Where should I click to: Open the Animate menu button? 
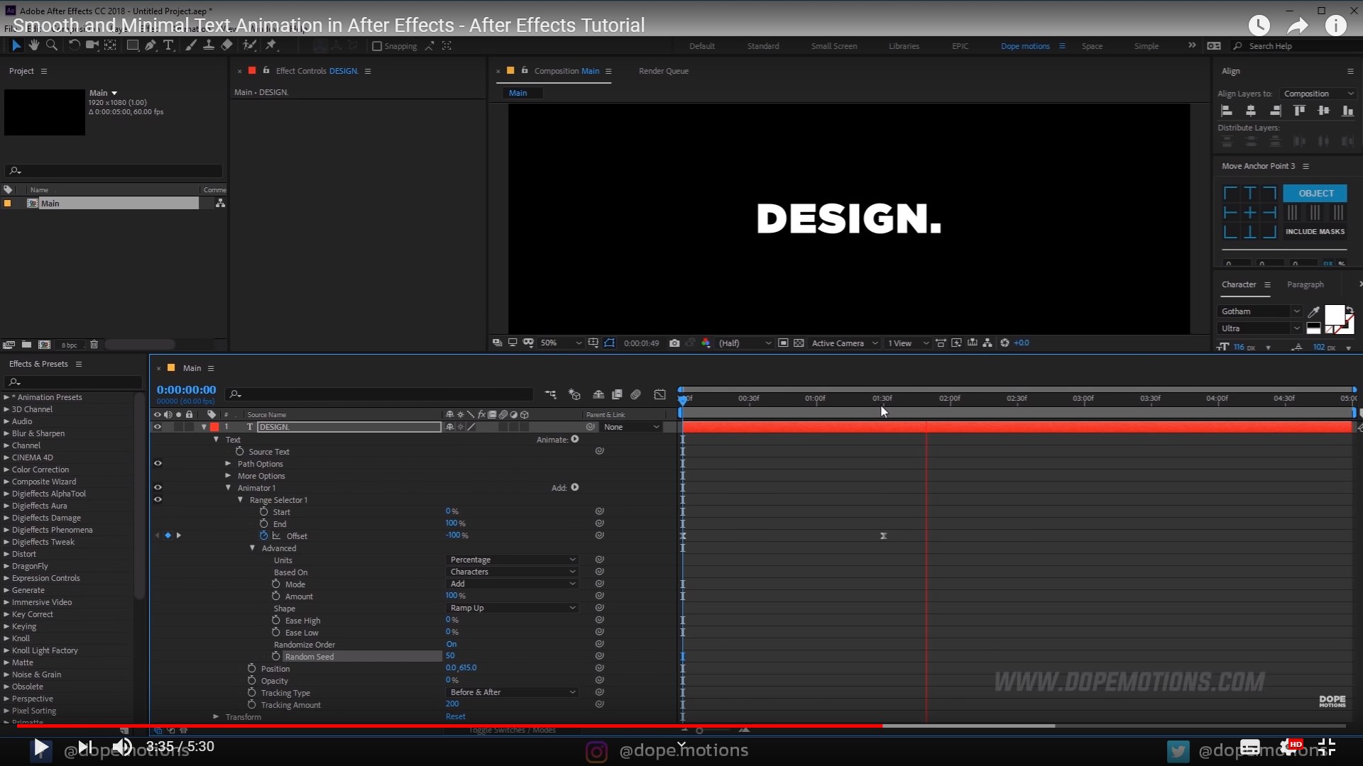pyautogui.click(x=575, y=439)
